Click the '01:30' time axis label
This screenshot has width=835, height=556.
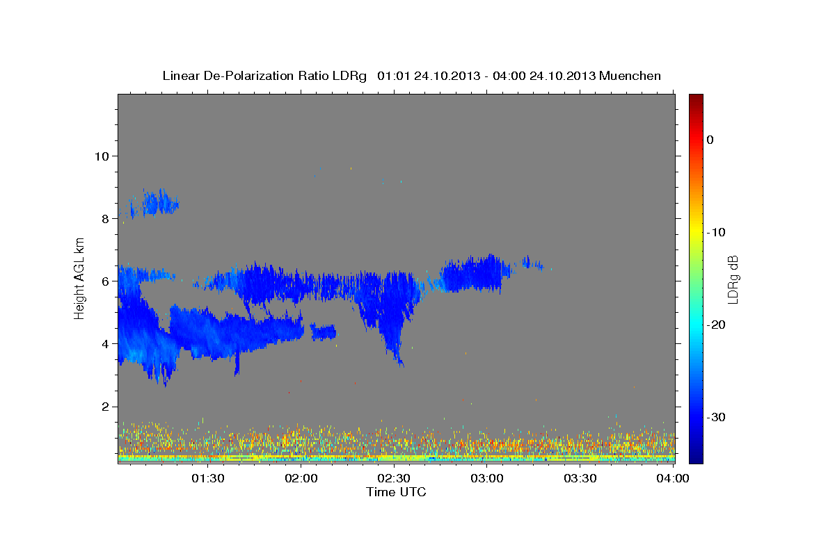207,478
